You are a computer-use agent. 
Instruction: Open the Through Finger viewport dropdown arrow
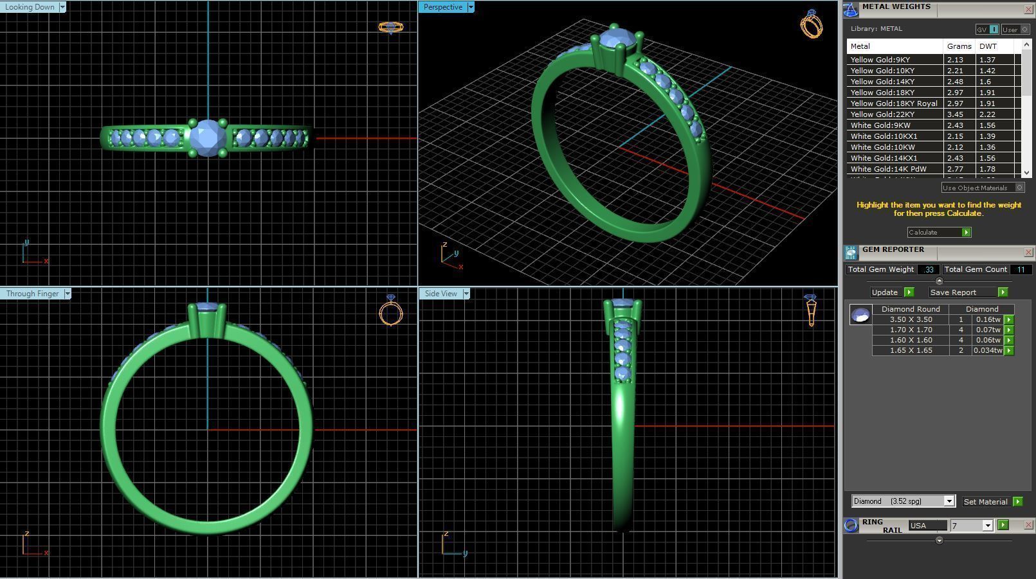(68, 294)
